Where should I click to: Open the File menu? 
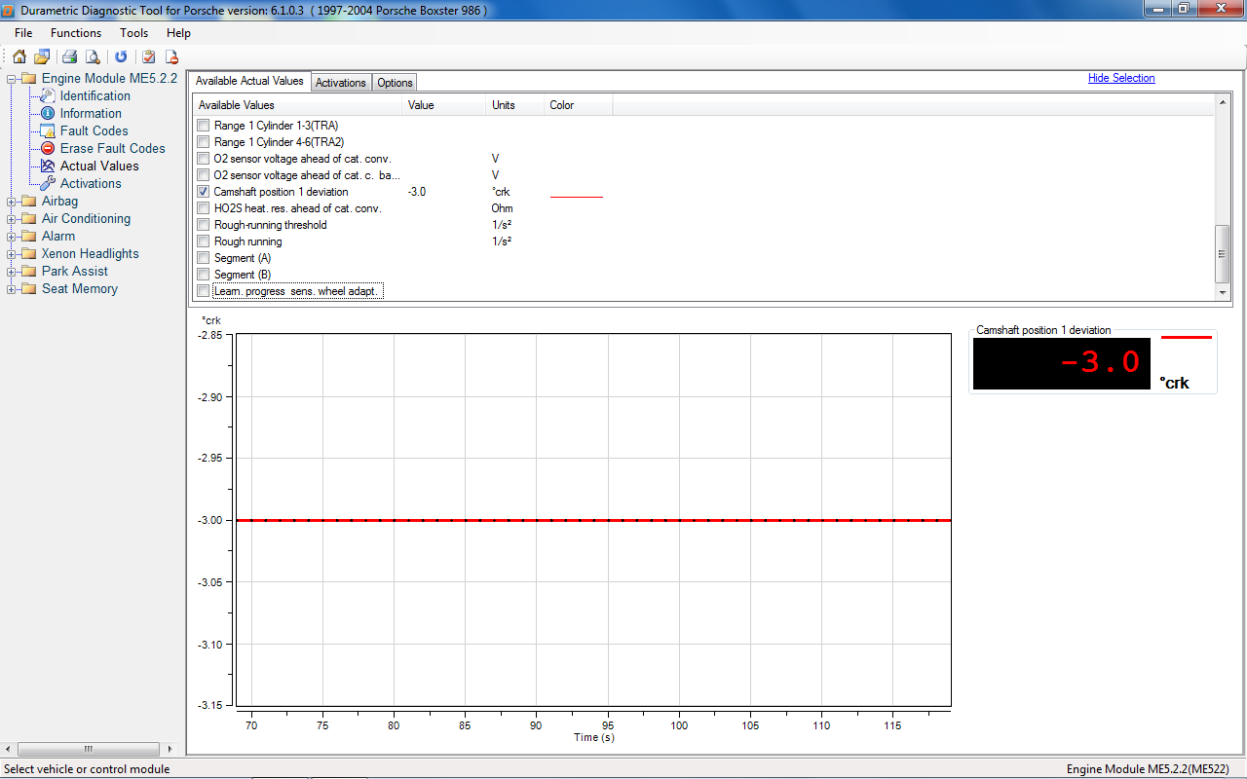pyautogui.click(x=23, y=33)
